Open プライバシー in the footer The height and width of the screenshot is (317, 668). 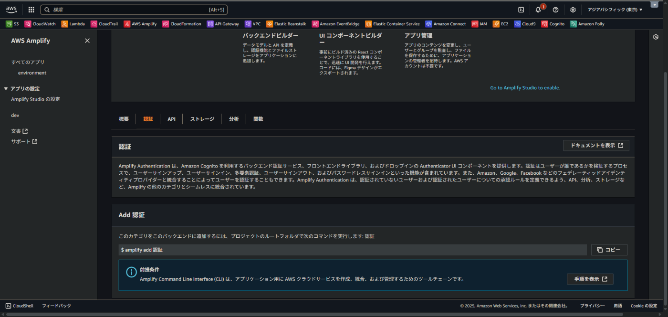[x=592, y=306]
